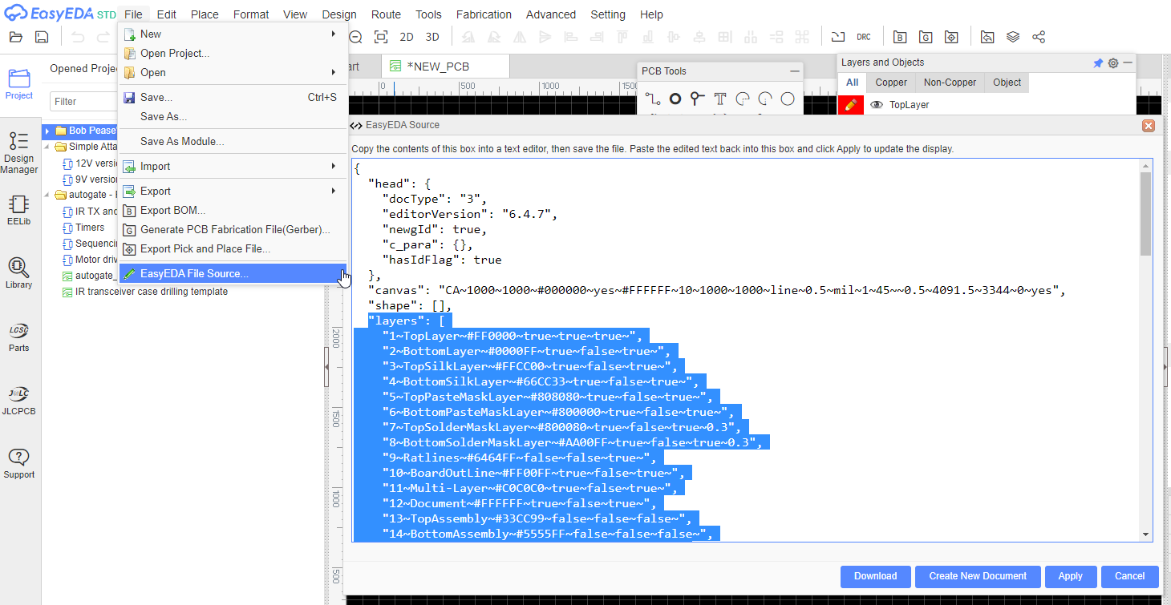Click the project Filter input field
This screenshot has width=1171, height=605.
[x=83, y=102]
